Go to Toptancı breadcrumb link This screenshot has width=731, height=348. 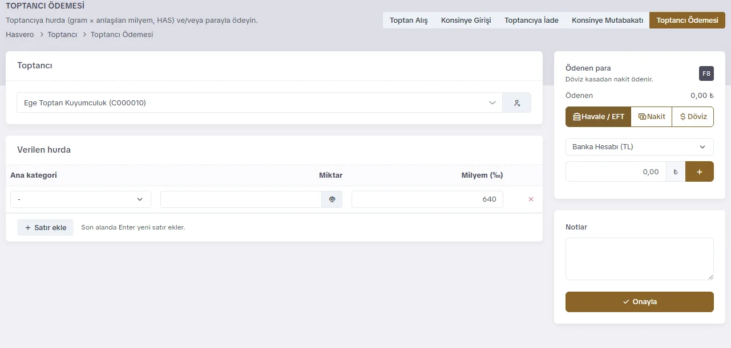pos(62,35)
